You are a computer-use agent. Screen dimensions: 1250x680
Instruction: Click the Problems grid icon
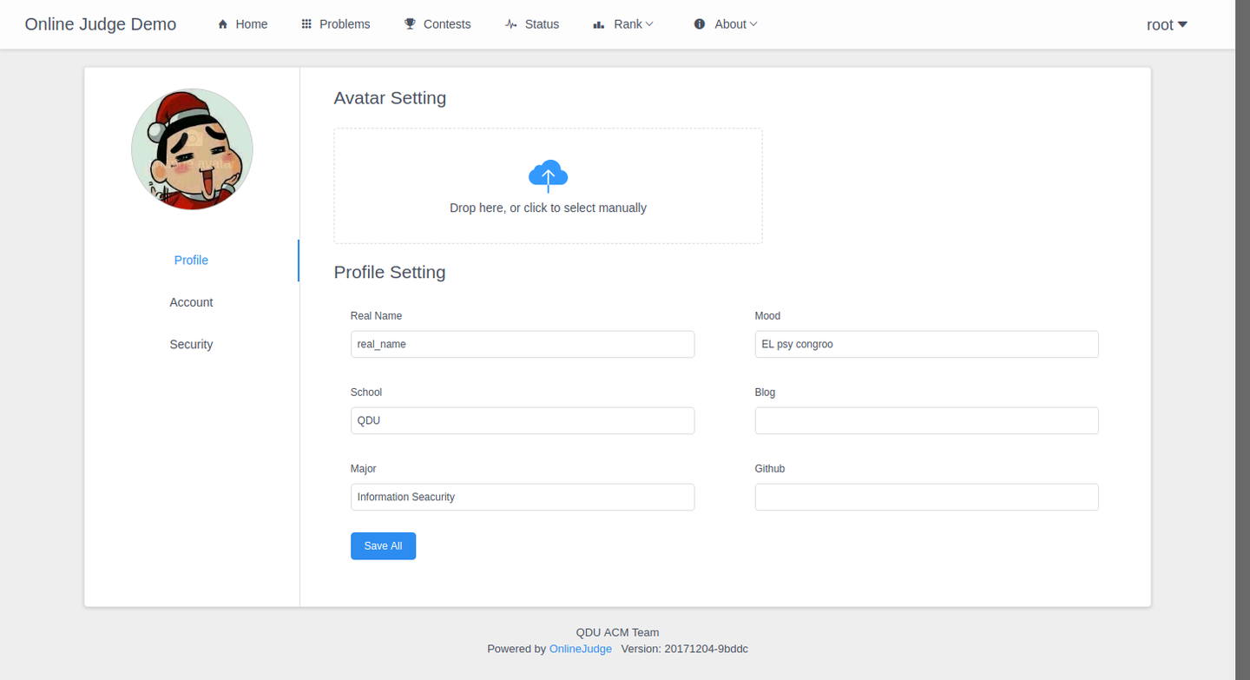click(x=306, y=24)
